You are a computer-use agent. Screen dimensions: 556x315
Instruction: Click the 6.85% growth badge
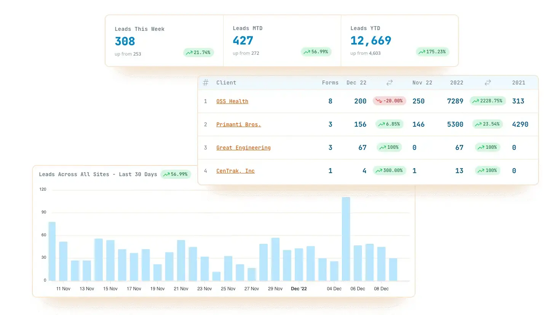[x=389, y=124]
